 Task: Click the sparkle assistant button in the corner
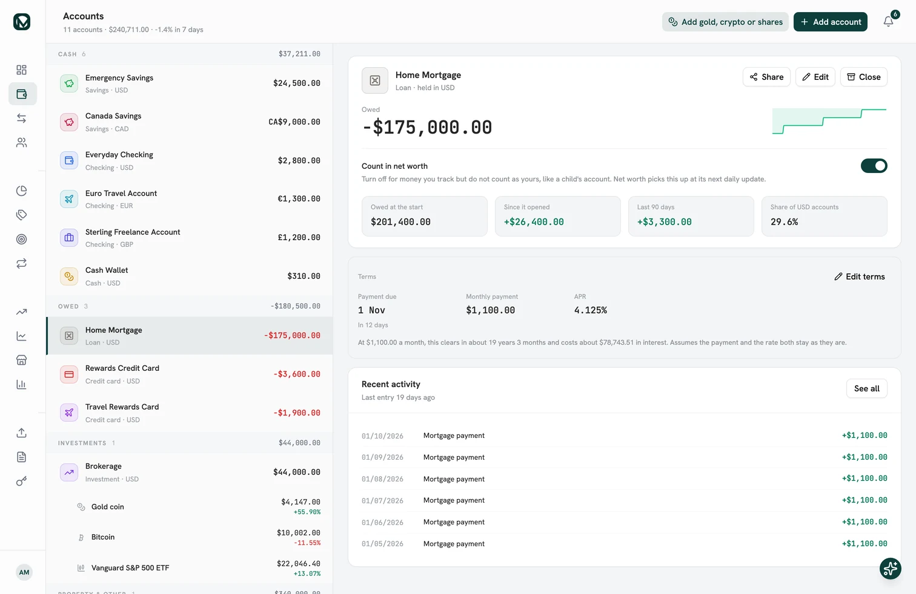tap(891, 569)
